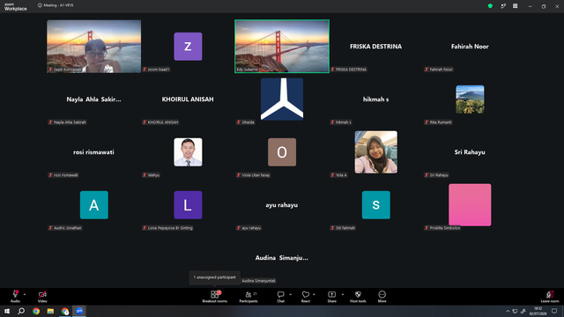Click the Zoom taskbar icon
This screenshot has height=317, width=564.
click(x=79, y=311)
